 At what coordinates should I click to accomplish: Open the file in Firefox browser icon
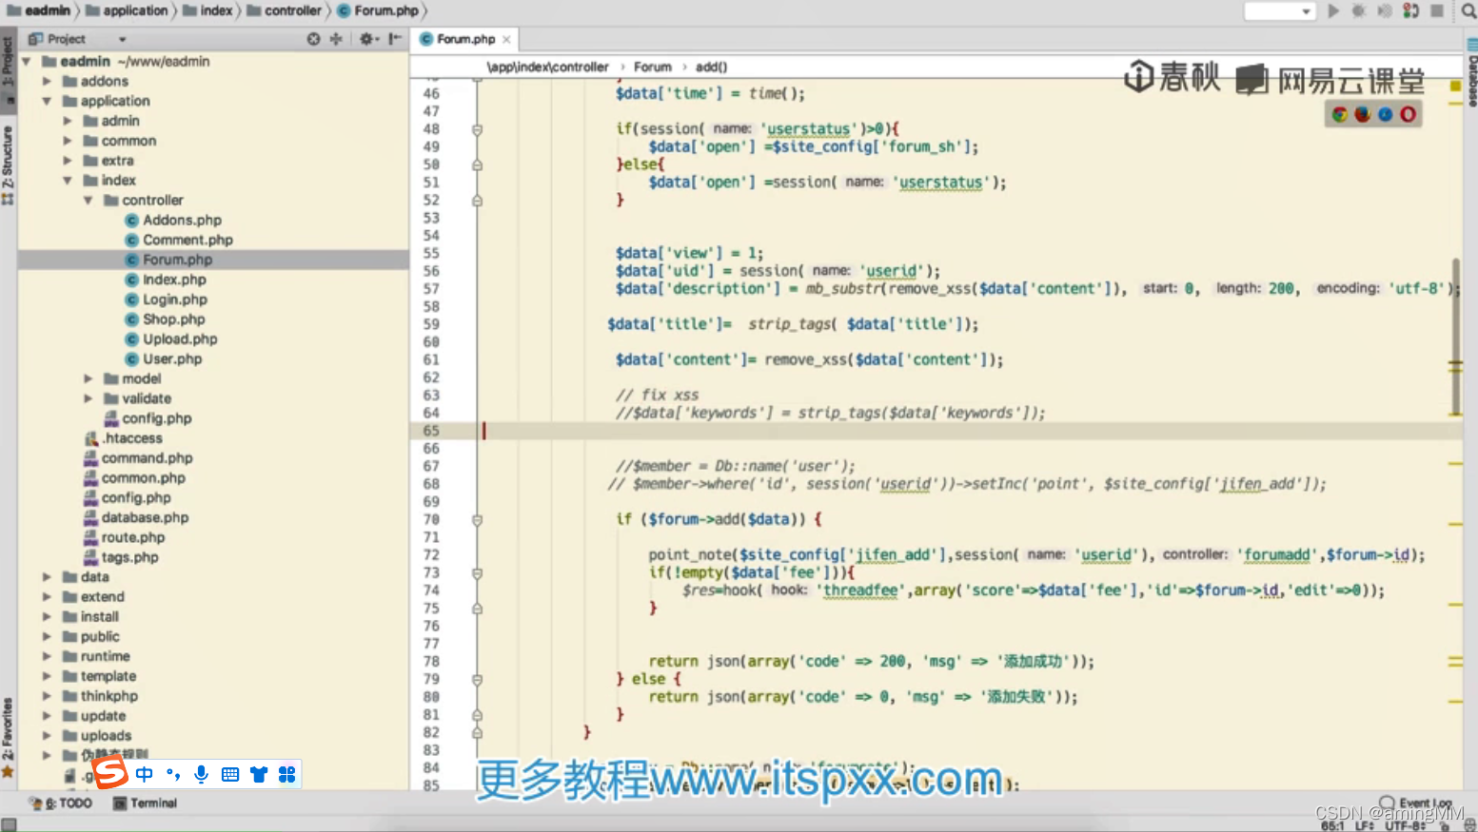[1363, 115]
